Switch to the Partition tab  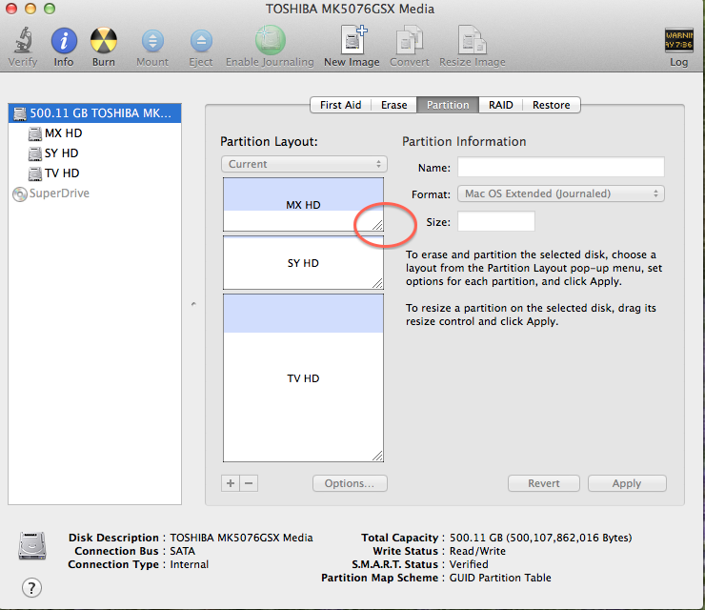pos(448,105)
